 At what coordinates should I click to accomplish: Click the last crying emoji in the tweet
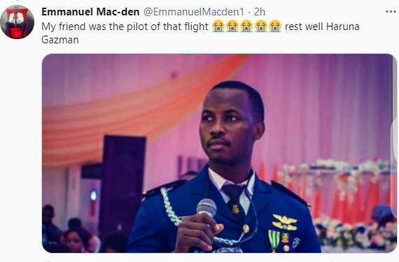coord(275,27)
